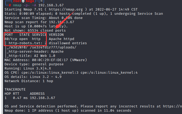This screenshot has height=114, width=182.
Task: Click the VERSION column header
Action: click(56, 35)
